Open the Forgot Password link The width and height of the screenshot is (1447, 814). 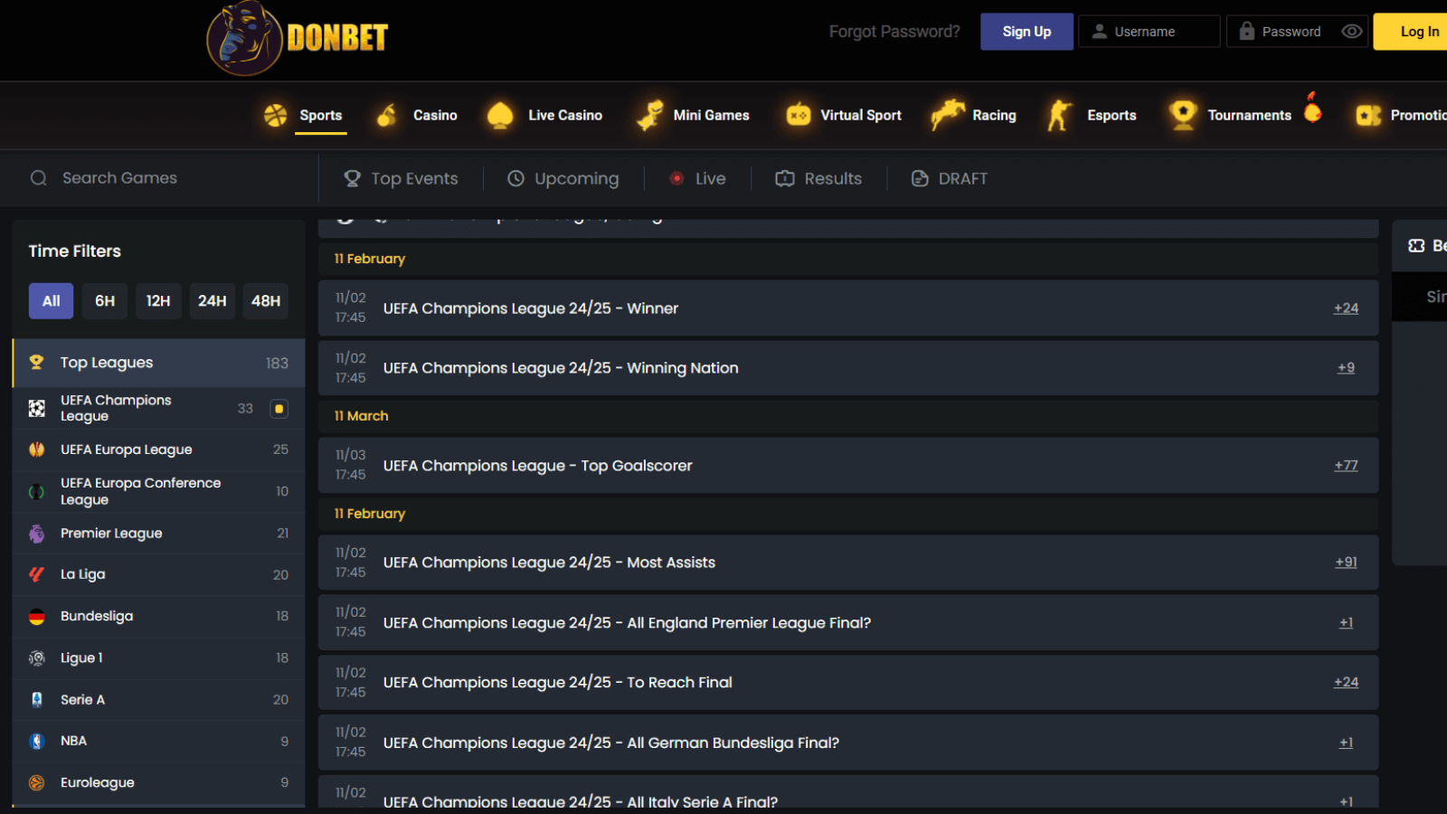click(x=894, y=31)
